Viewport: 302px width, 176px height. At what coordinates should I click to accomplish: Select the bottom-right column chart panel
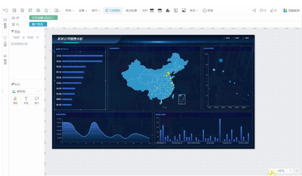coord(203,129)
